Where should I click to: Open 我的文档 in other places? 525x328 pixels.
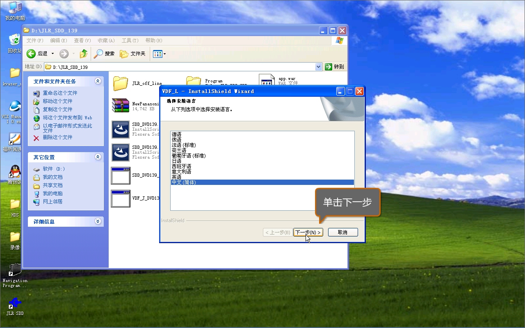(x=52, y=177)
